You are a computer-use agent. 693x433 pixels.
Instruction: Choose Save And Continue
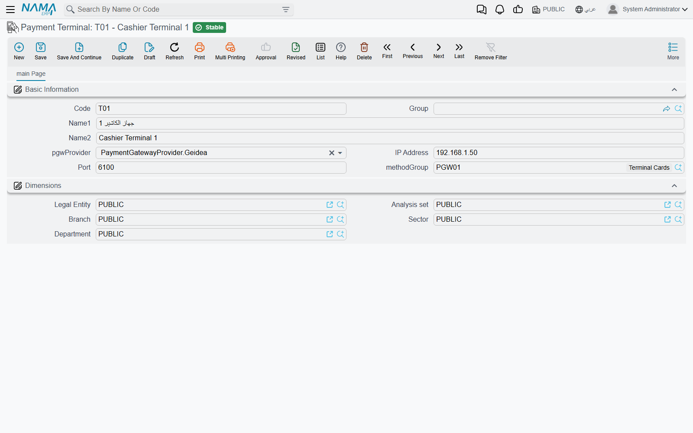tap(79, 51)
